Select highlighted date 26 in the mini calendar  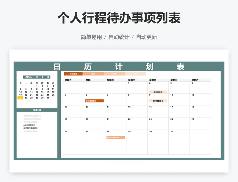20,98
